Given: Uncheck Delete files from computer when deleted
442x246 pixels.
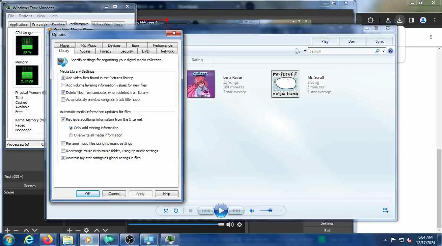Looking at the screenshot, I should 63,92.
